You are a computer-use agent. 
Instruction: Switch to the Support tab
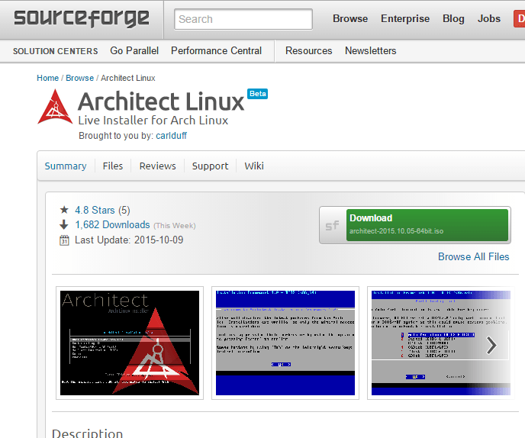211,166
